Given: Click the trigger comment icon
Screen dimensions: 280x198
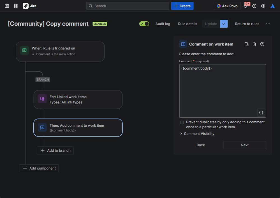Looking at the screenshot, I should [x=24, y=51].
